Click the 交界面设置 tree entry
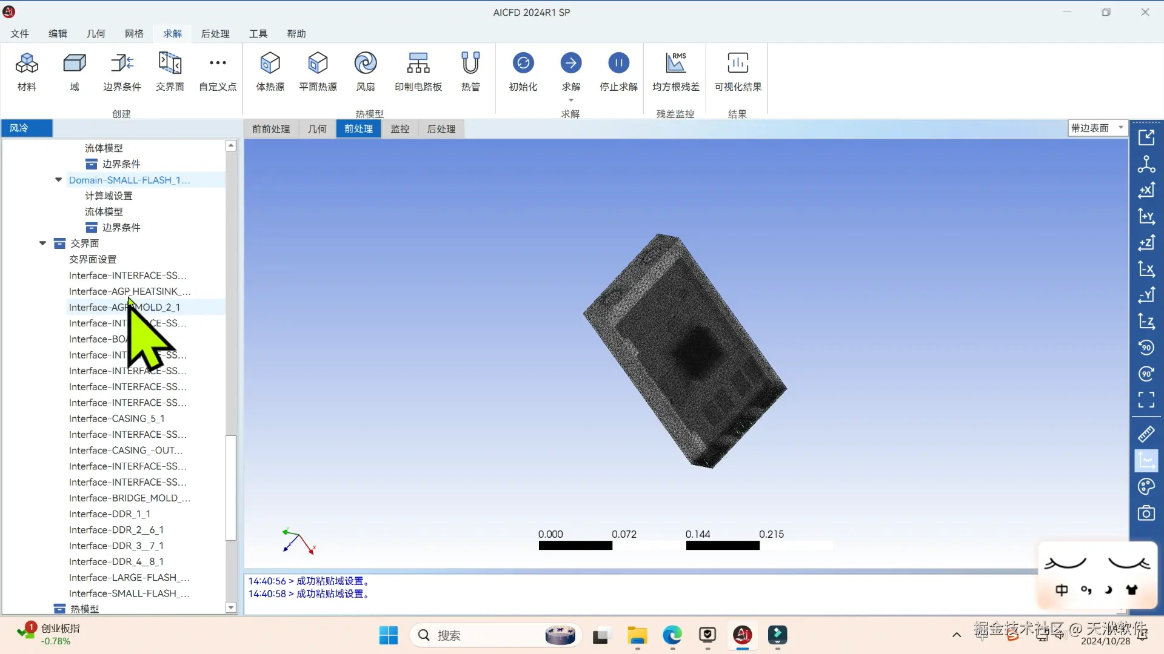This screenshot has height=654, width=1164. pos(93,259)
